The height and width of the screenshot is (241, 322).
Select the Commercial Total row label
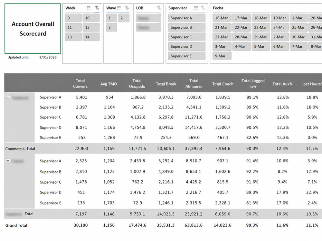(20, 149)
